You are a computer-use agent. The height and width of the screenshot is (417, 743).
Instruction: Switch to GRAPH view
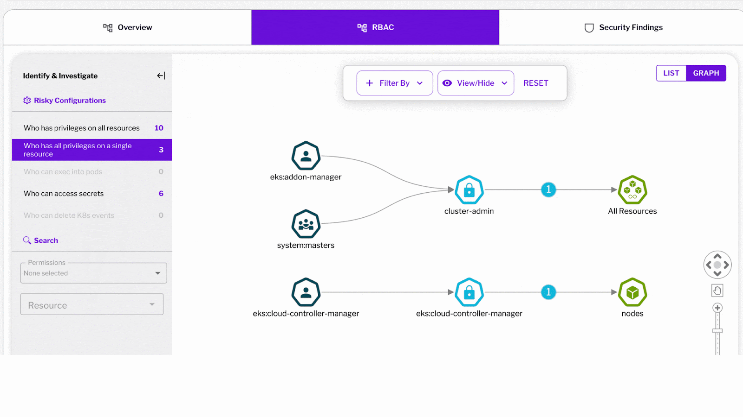pos(706,73)
